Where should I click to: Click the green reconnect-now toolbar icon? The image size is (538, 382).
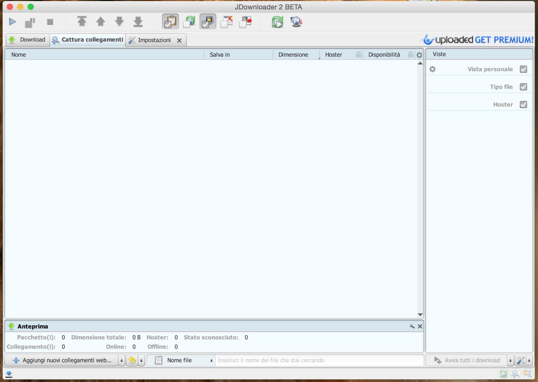coord(277,21)
